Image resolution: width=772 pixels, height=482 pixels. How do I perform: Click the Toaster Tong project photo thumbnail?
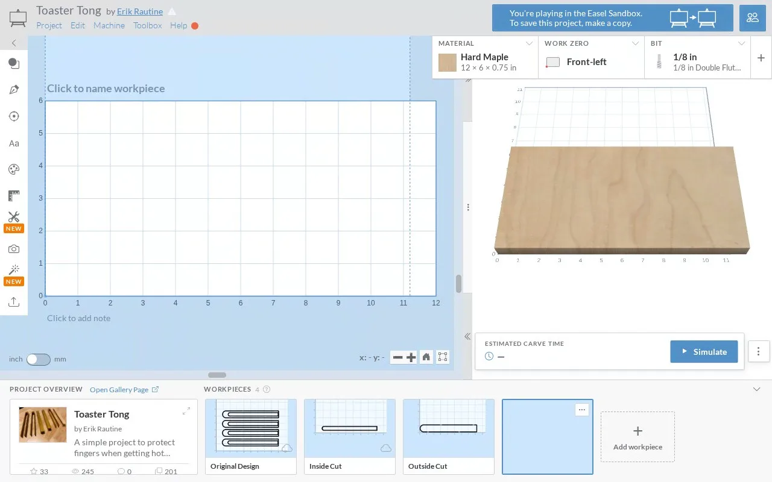pyautogui.click(x=43, y=425)
